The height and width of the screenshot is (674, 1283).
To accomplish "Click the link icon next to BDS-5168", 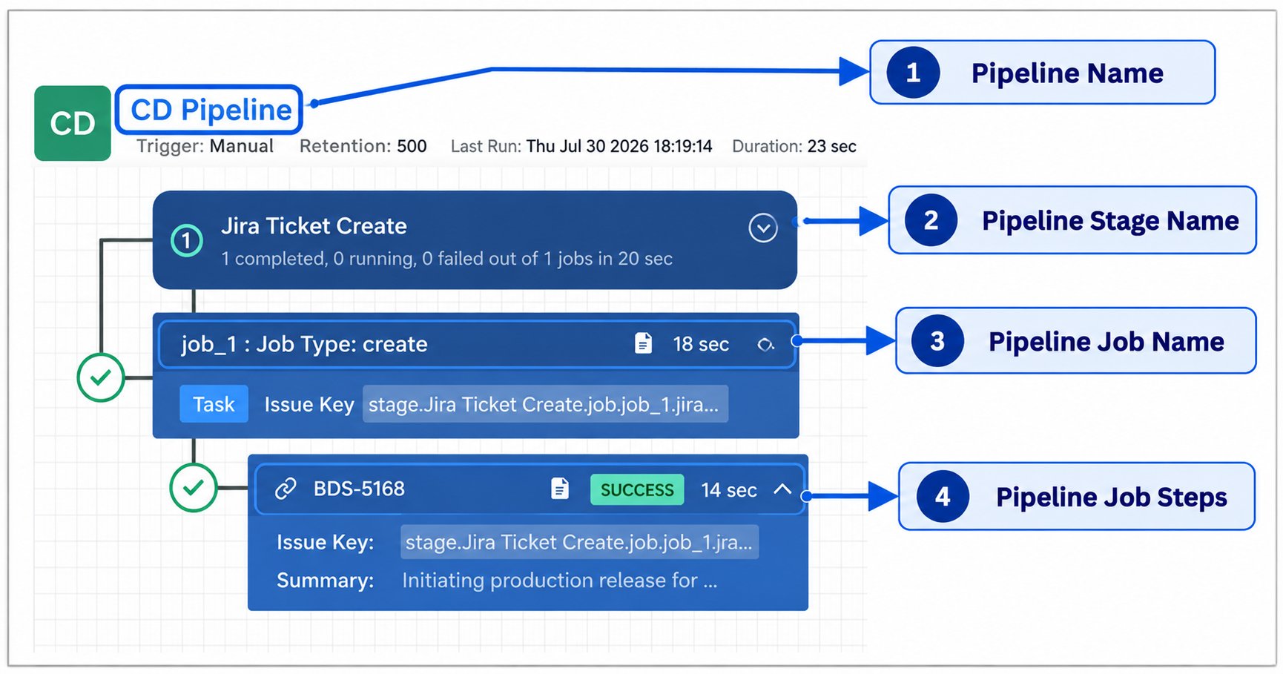I will [x=286, y=489].
